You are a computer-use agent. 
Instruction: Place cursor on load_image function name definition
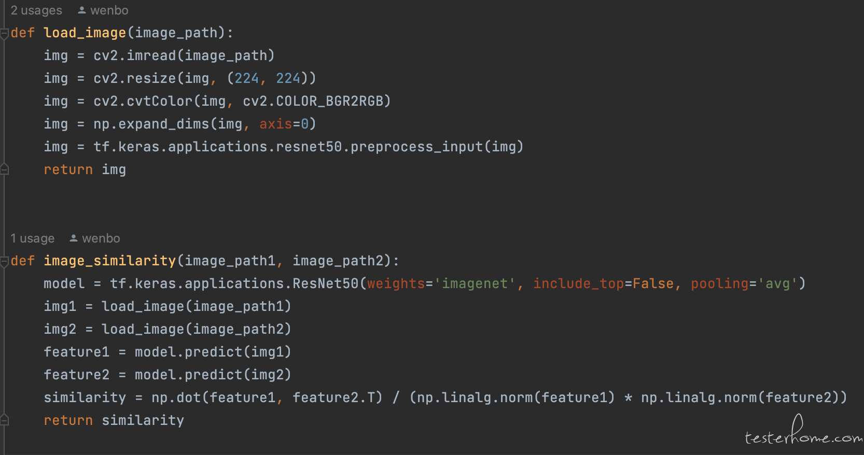pos(85,33)
